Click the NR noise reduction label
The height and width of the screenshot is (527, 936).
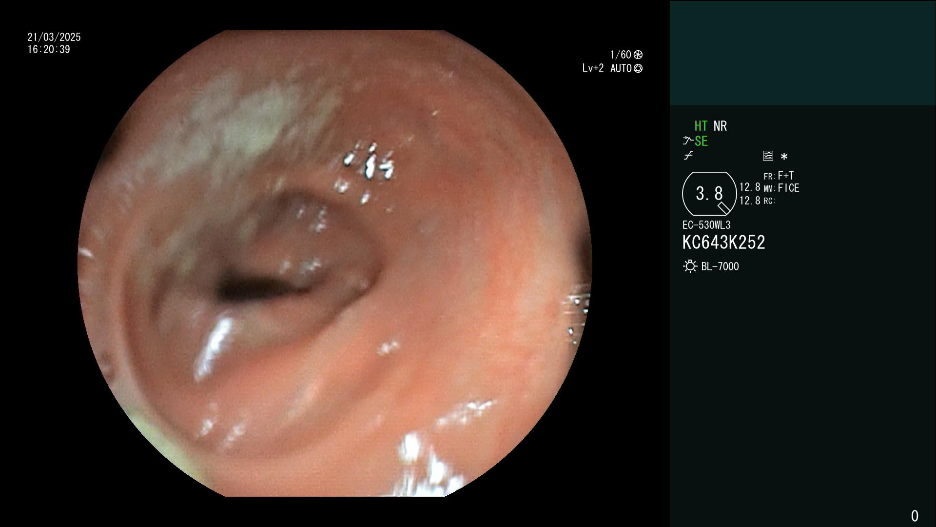pyautogui.click(x=720, y=126)
